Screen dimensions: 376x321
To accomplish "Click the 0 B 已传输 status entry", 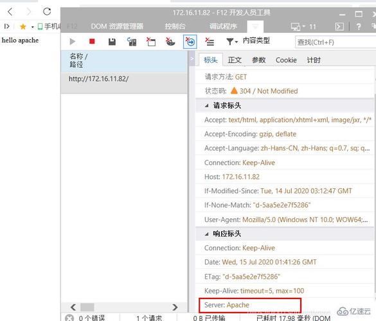I will click(x=209, y=318).
